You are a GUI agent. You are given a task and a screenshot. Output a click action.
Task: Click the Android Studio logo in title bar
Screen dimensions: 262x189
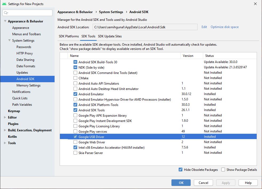[x=4, y=4]
